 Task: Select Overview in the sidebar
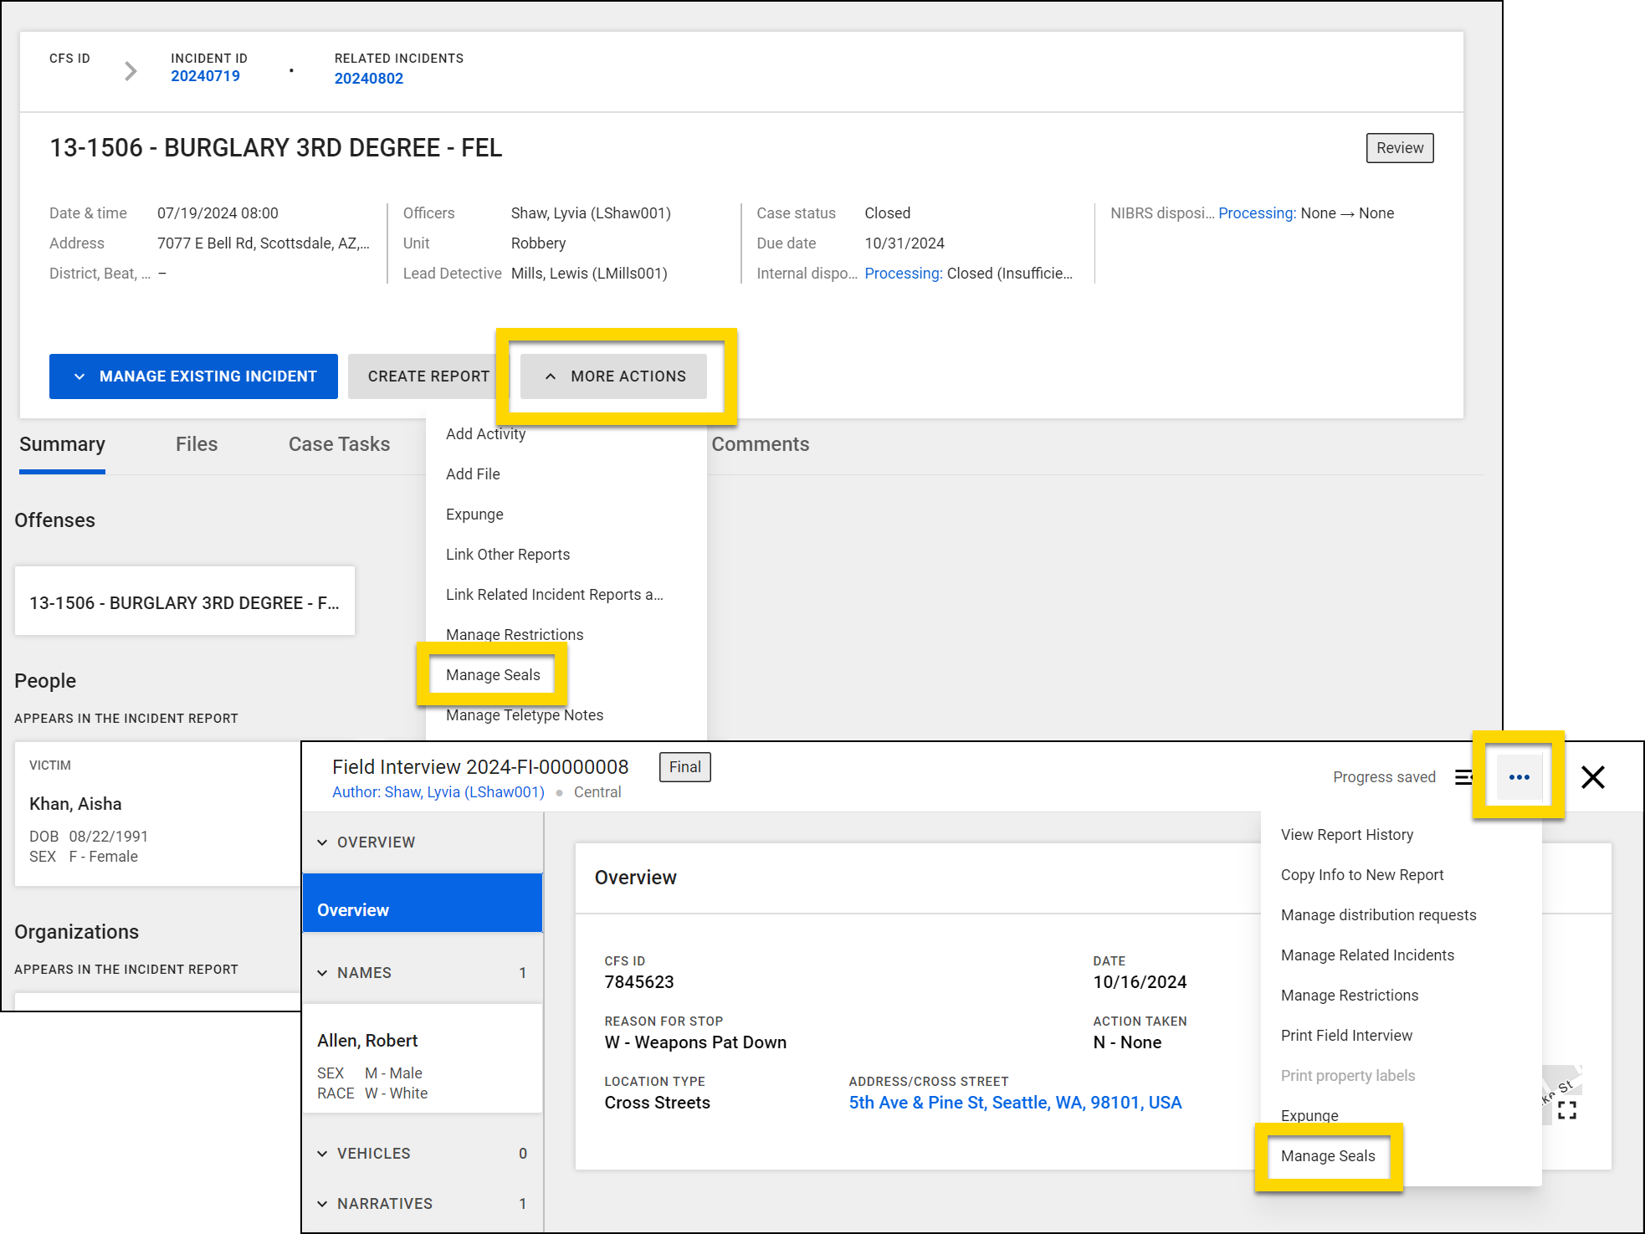423,903
